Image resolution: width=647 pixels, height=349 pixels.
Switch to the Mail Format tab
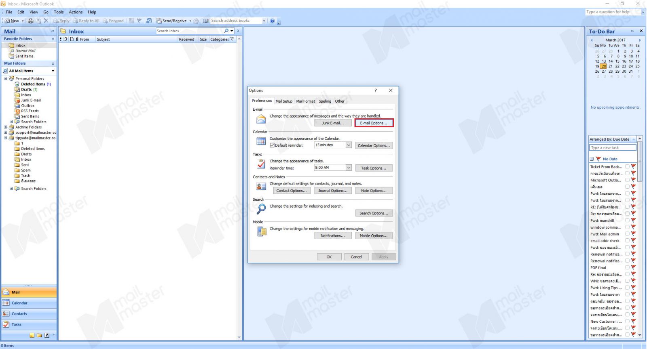(305, 101)
